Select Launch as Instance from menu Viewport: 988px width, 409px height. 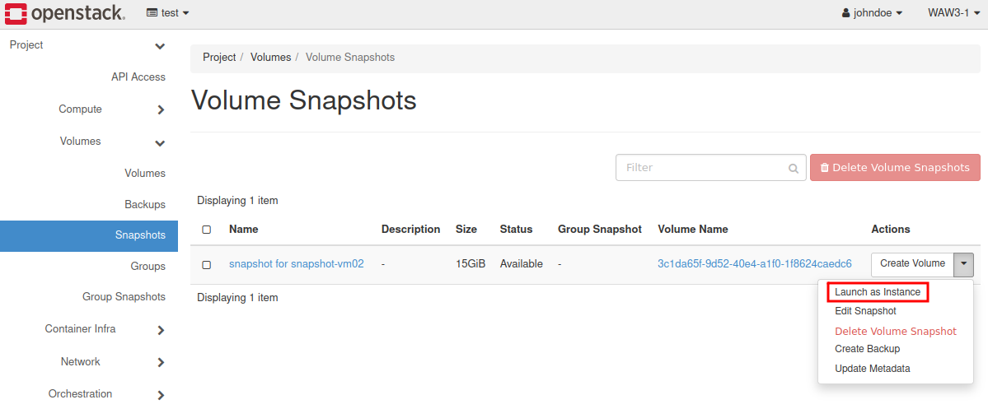pos(878,292)
